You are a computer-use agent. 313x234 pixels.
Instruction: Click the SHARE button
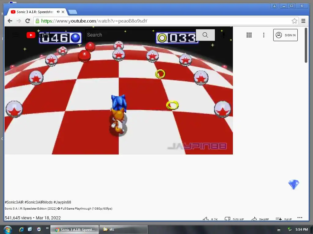[x=260, y=219]
